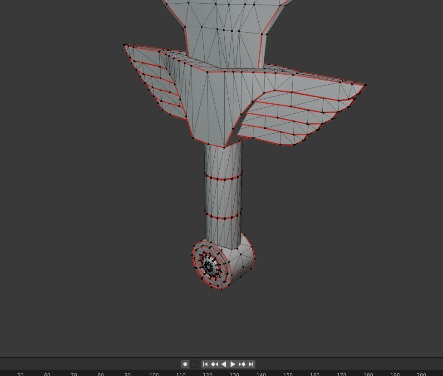Jump to the next keyframe

pyautogui.click(x=242, y=364)
